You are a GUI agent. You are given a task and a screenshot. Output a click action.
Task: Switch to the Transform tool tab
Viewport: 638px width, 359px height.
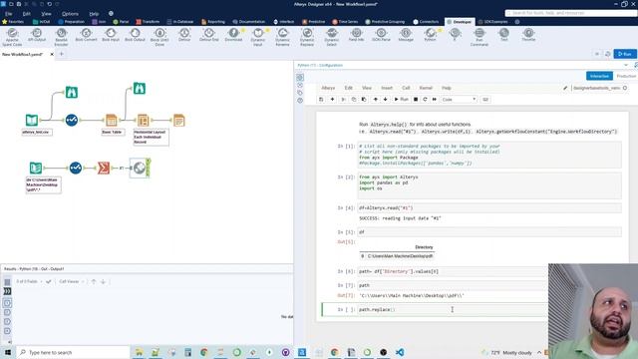tap(148, 22)
